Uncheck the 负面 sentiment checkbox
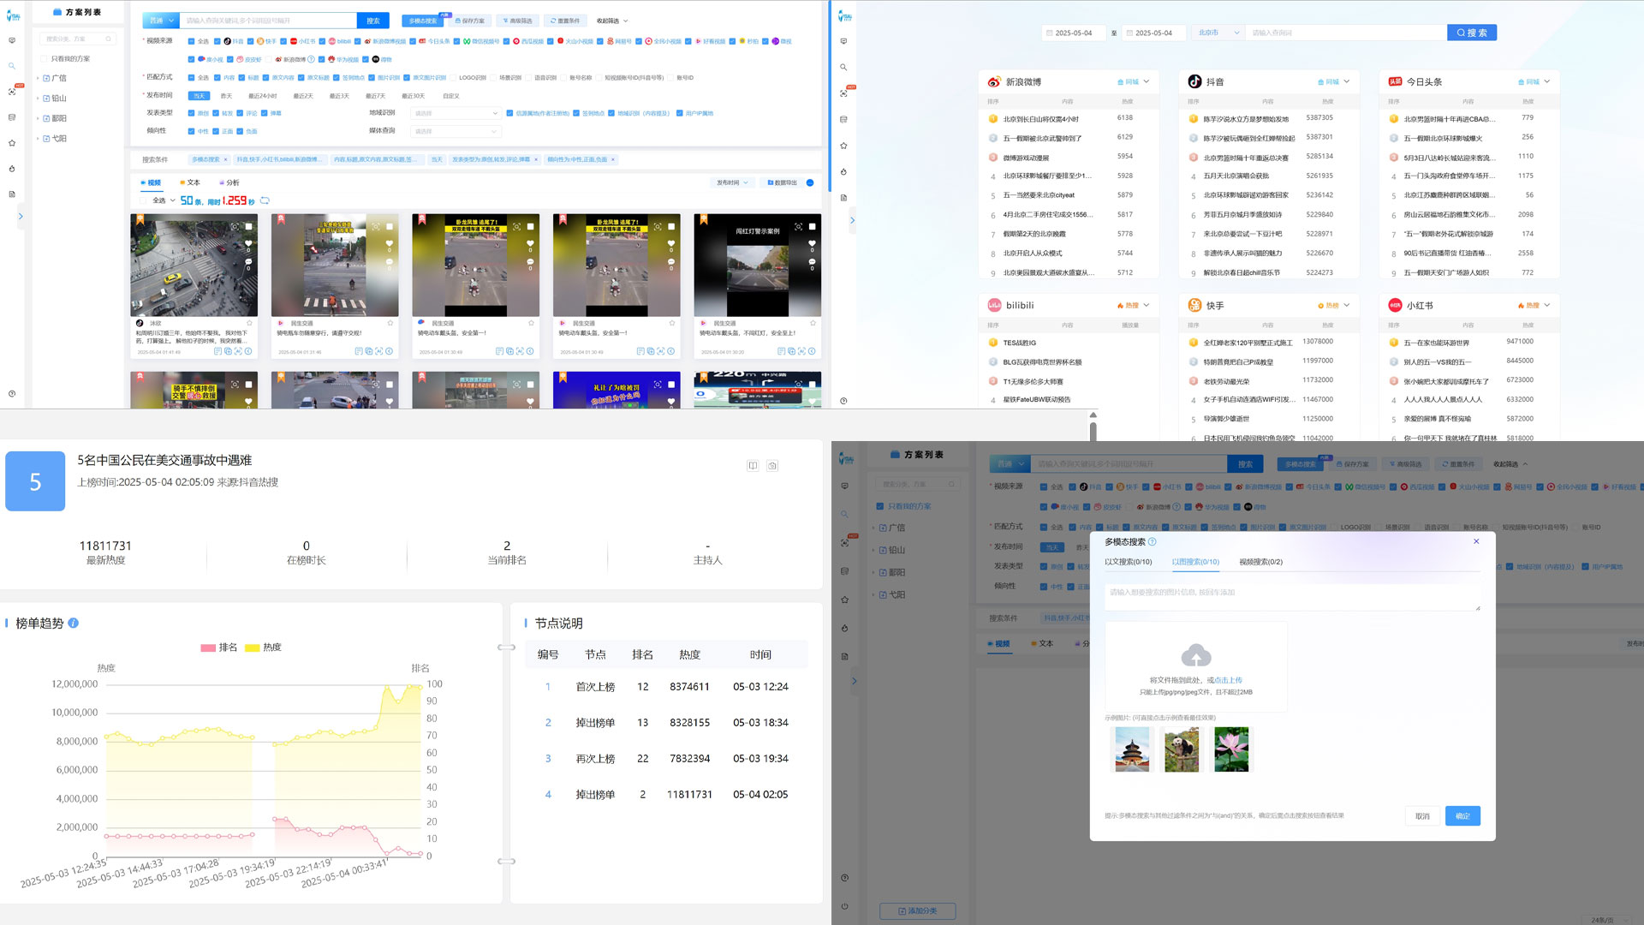This screenshot has width=1644, height=925. (x=240, y=131)
